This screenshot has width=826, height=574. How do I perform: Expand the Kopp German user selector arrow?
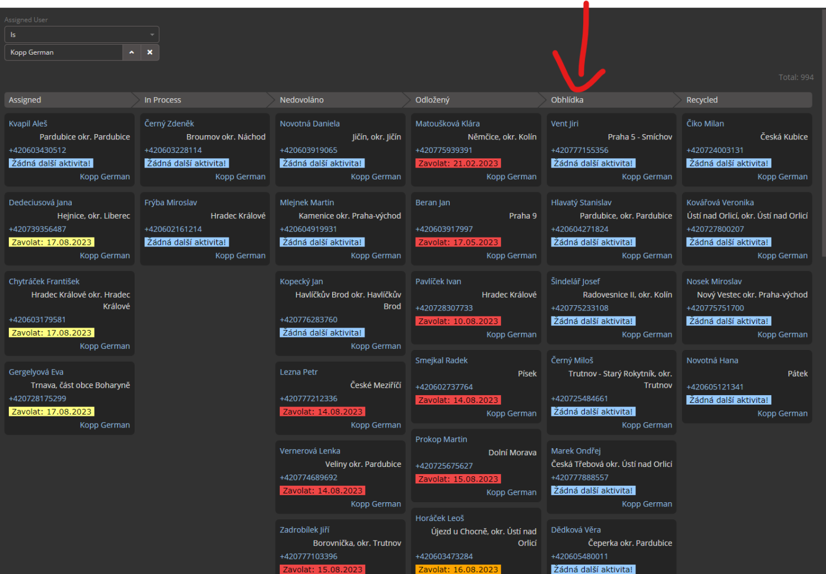tap(132, 52)
